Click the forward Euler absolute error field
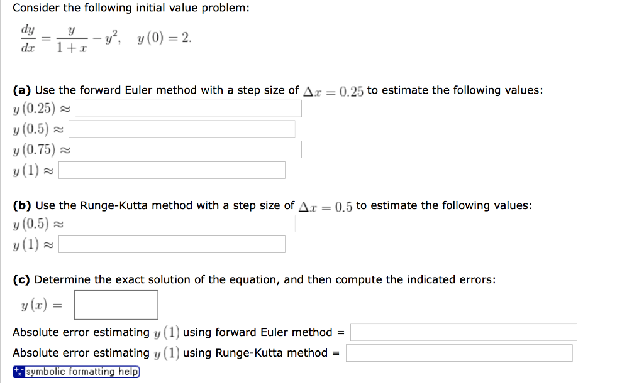 coord(464,332)
